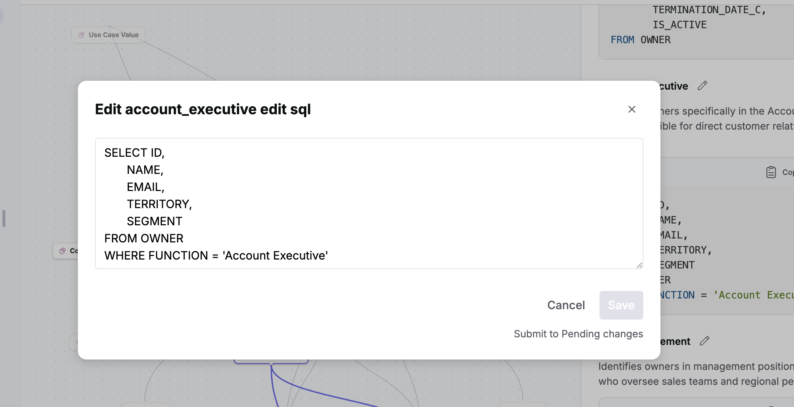
Task: Click the pie icon on Use Case Value node
Action: 81,35
